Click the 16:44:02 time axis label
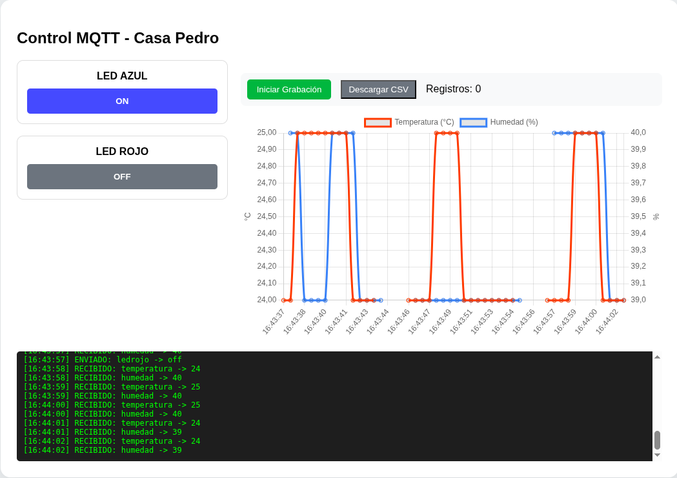The width and height of the screenshot is (677, 478). (607, 322)
